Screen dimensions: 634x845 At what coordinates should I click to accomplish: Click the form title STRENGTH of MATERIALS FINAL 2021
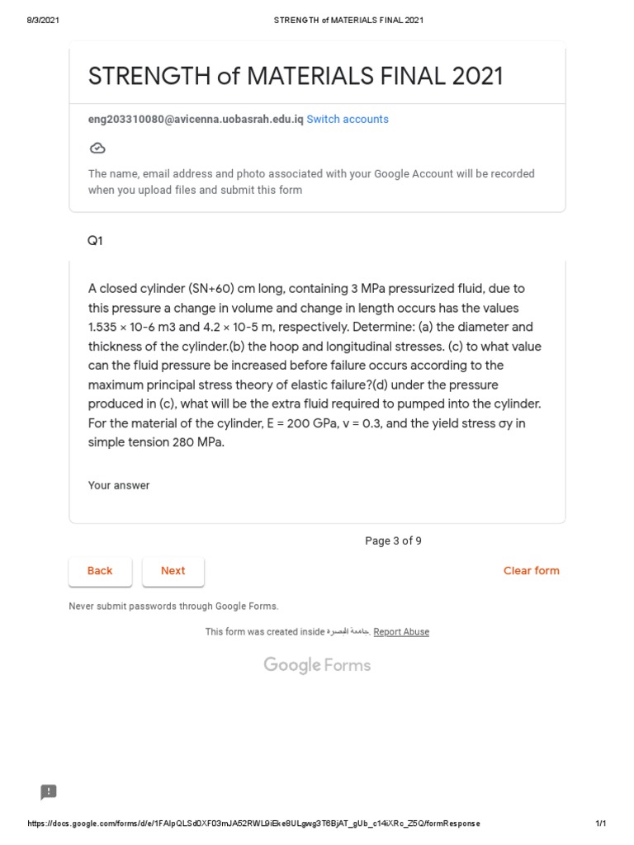296,77
